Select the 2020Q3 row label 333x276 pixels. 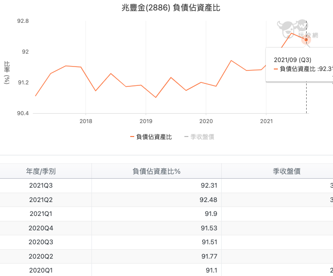tap(41, 242)
